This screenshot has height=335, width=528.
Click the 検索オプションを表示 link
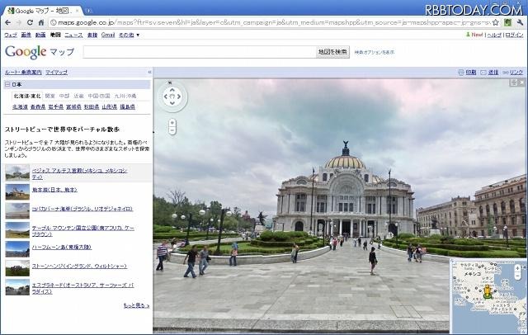(374, 52)
